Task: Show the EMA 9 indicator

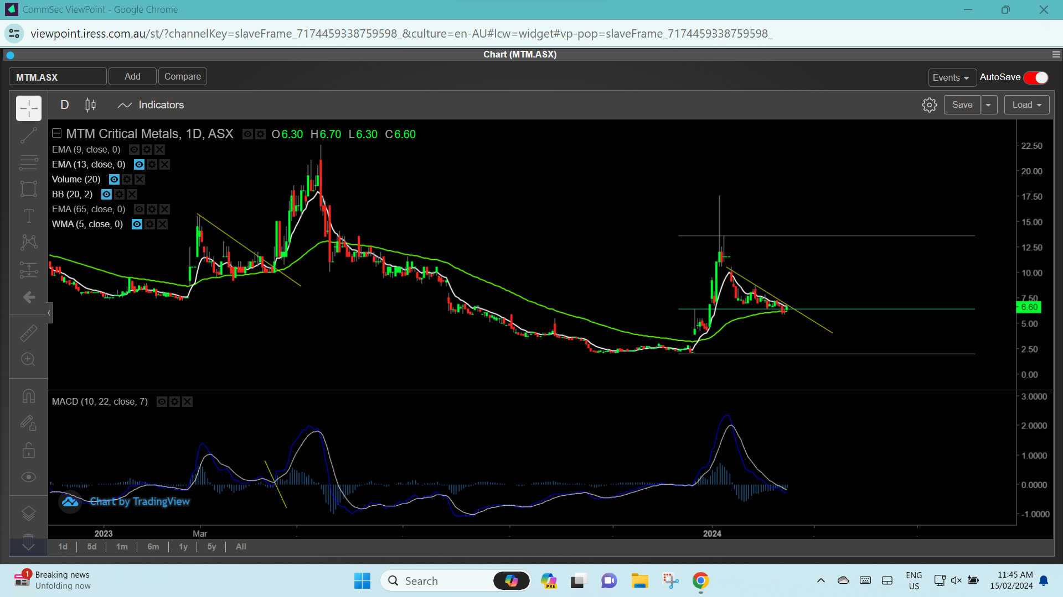Action: tap(134, 150)
